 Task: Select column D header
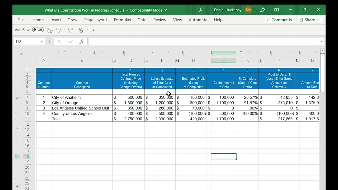[x=131, y=60]
